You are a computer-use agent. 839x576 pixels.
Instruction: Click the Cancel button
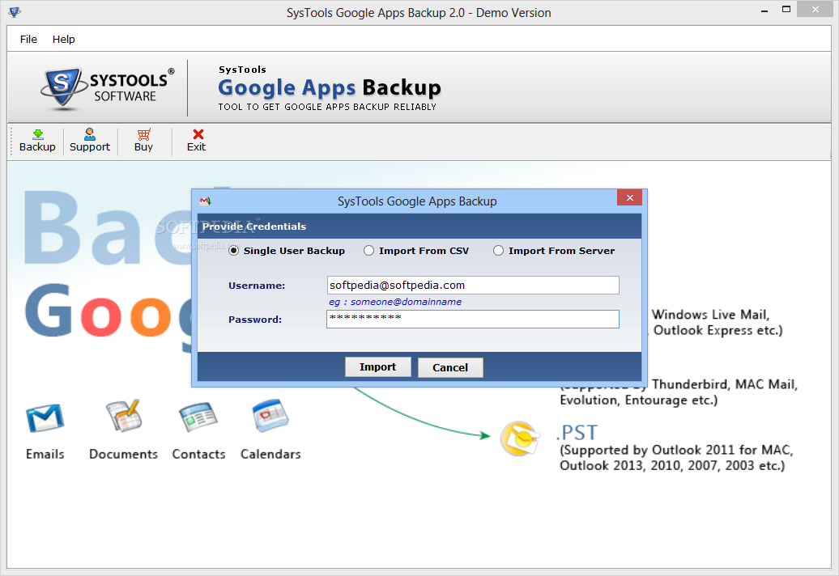click(x=450, y=367)
